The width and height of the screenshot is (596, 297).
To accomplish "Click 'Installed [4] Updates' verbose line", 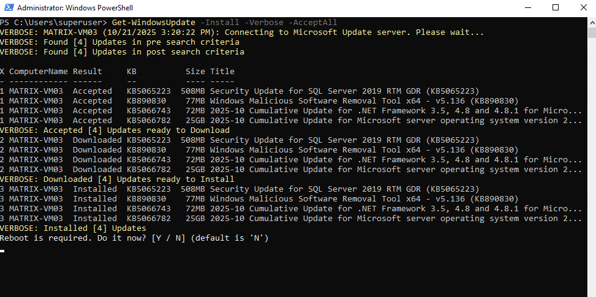I will [x=73, y=228].
